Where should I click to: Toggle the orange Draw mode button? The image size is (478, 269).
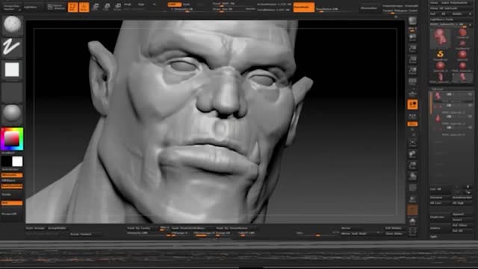[x=84, y=7]
